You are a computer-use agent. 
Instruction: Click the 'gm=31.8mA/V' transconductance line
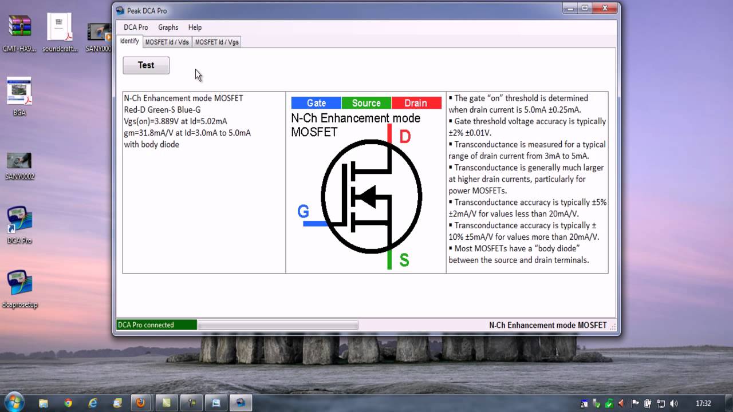pyautogui.click(x=187, y=133)
